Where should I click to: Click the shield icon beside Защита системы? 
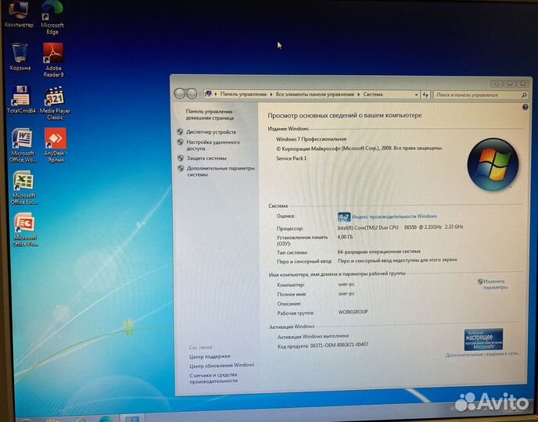pyautogui.click(x=181, y=158)
